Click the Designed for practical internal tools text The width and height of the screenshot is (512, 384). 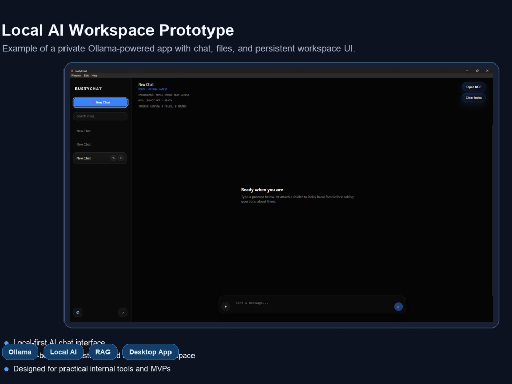pyautogui.click(x=92, y=369)
